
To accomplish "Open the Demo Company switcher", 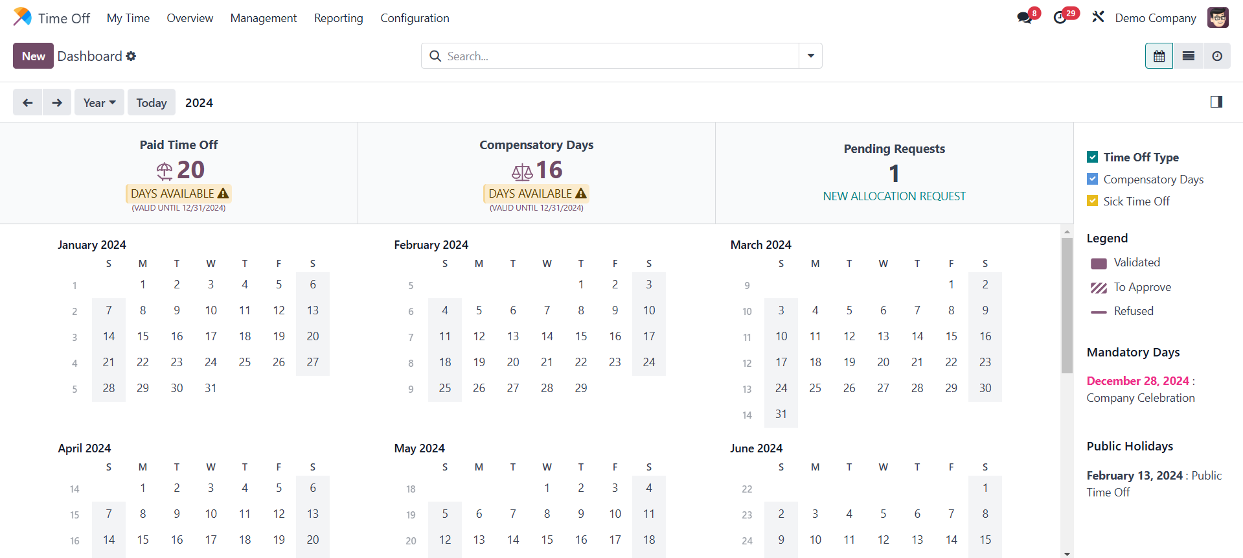I will click(x=1156, y=18).
